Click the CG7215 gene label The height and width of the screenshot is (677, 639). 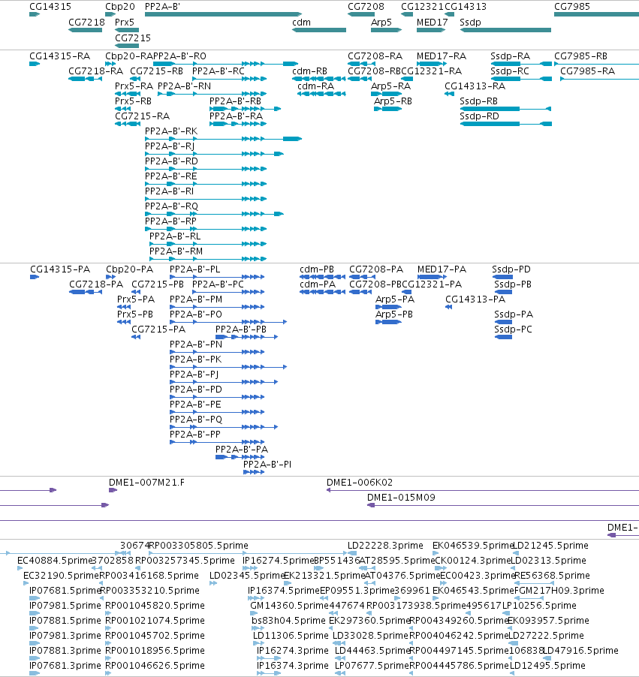[133, 38]
